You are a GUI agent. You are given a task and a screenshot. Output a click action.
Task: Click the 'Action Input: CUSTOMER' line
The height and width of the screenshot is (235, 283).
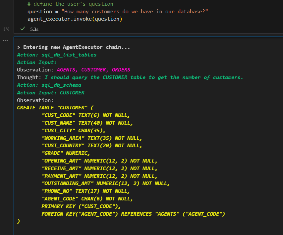51,93
